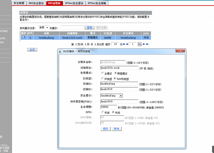The image size is (214, 153).
Task: Choose IP类型 ID type
Action: pos(103,79)
